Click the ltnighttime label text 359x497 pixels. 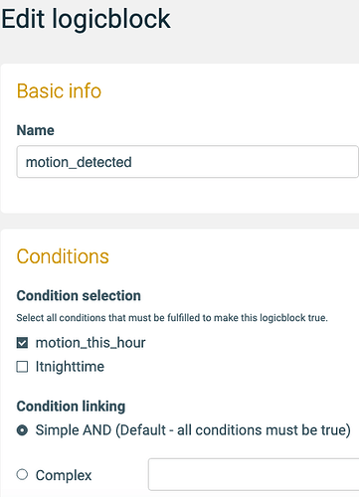70,367
